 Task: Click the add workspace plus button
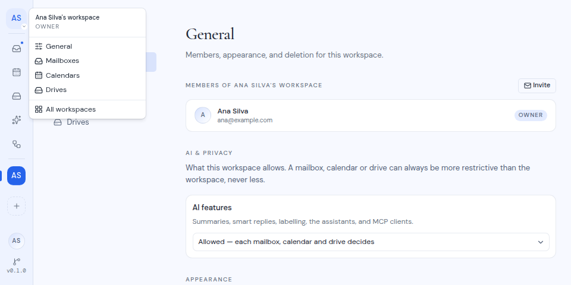click(17, 206)
